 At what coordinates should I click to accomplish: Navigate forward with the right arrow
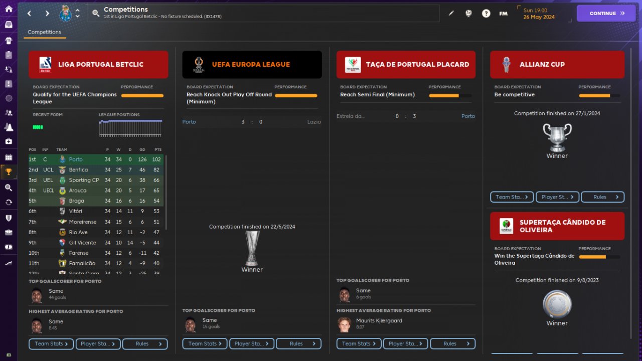pyautogui.click(x=47, y=14)
